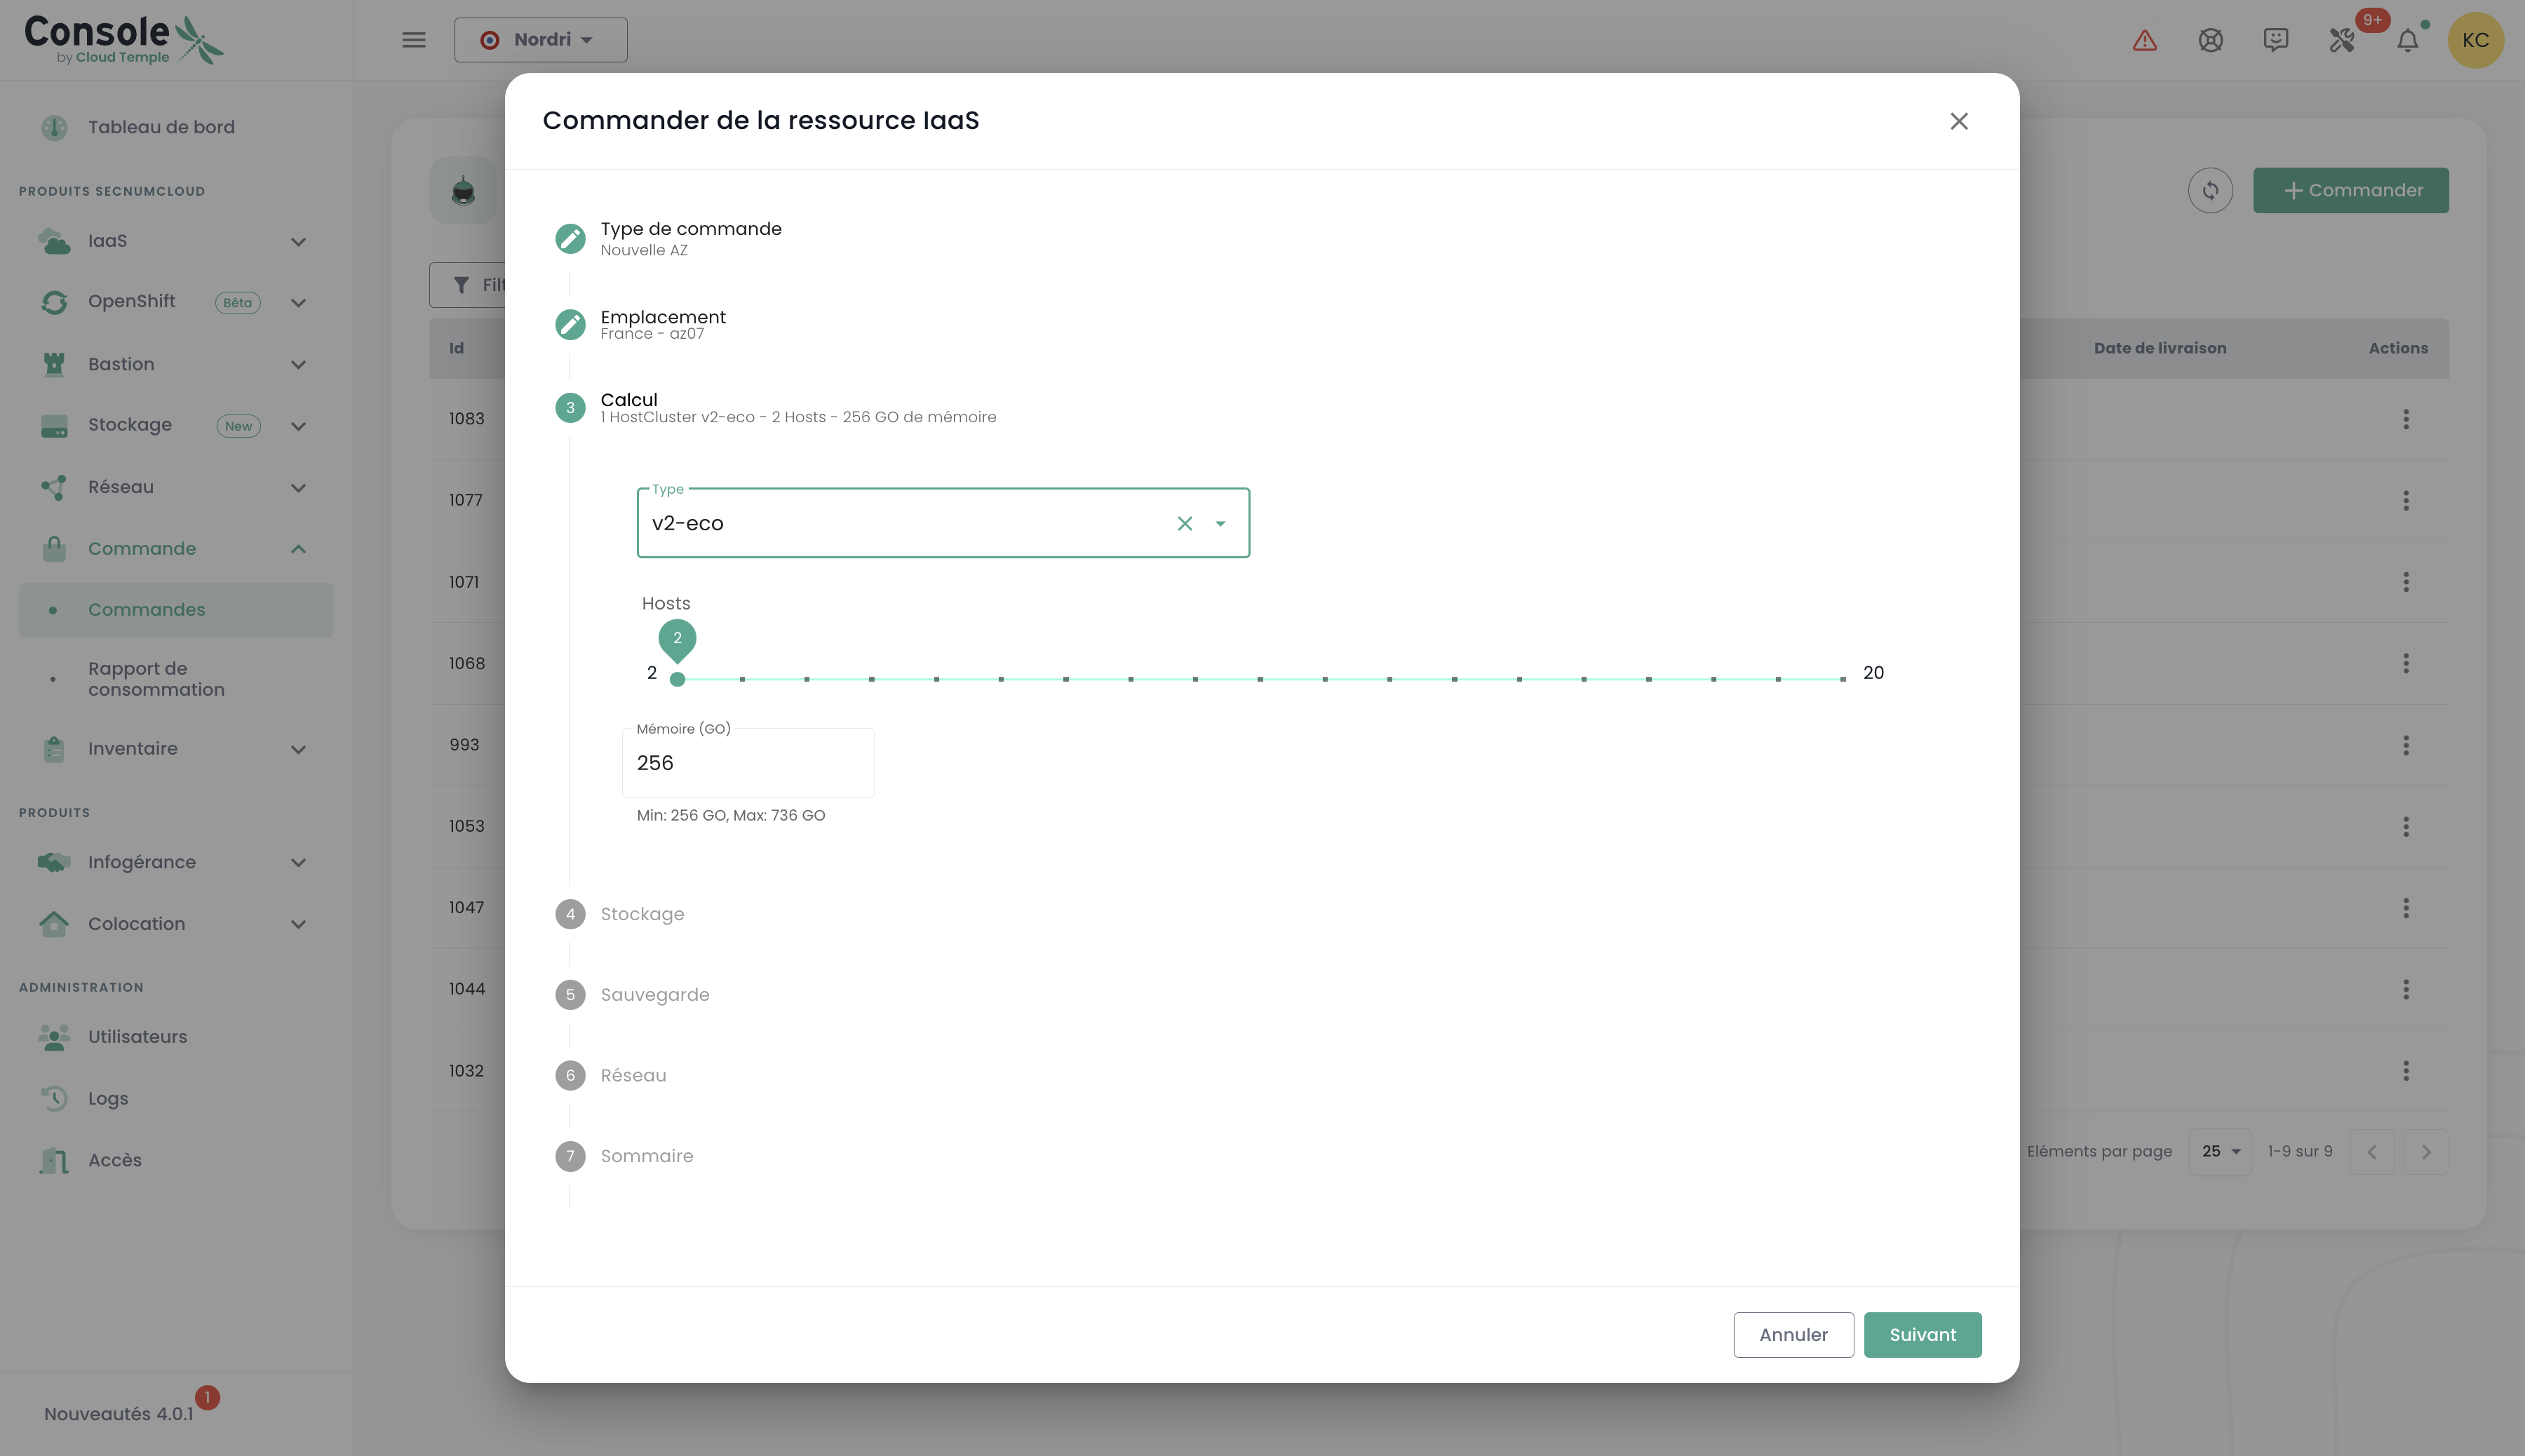
Task: Open the red warning triangle alert
Action: (2144, 40)
